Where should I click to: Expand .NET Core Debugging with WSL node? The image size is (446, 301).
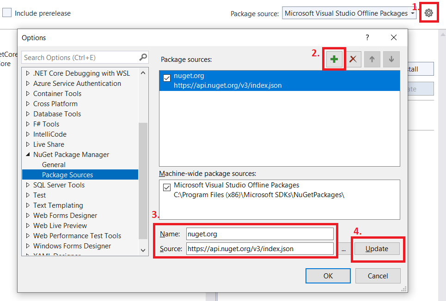(28, 73)
